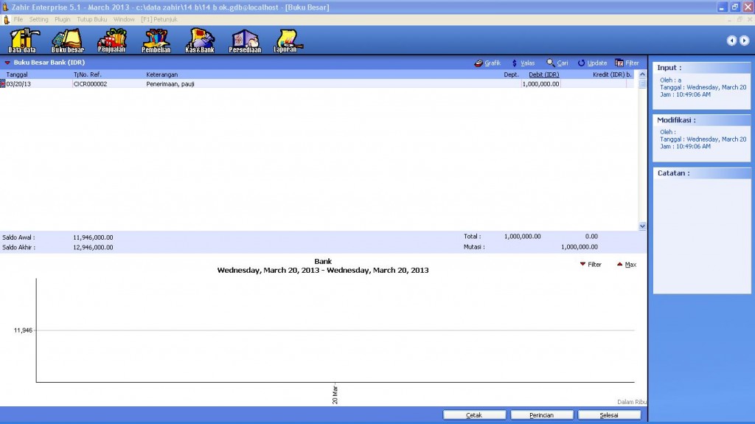This screenshot has width=755, height=424.
Task: Open the Tutup Buku menu
Action: pyautogui.click(x=91, y=18)
